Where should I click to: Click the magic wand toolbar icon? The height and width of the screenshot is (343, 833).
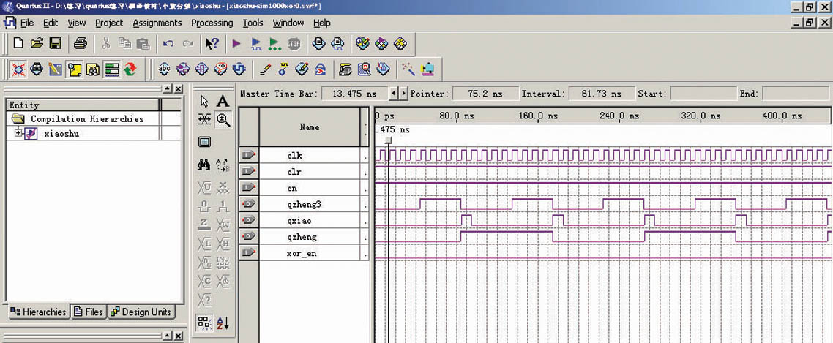pos(408,69)
